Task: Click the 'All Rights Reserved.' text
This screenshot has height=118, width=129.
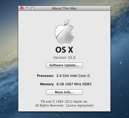Action: tap(49, 105)
